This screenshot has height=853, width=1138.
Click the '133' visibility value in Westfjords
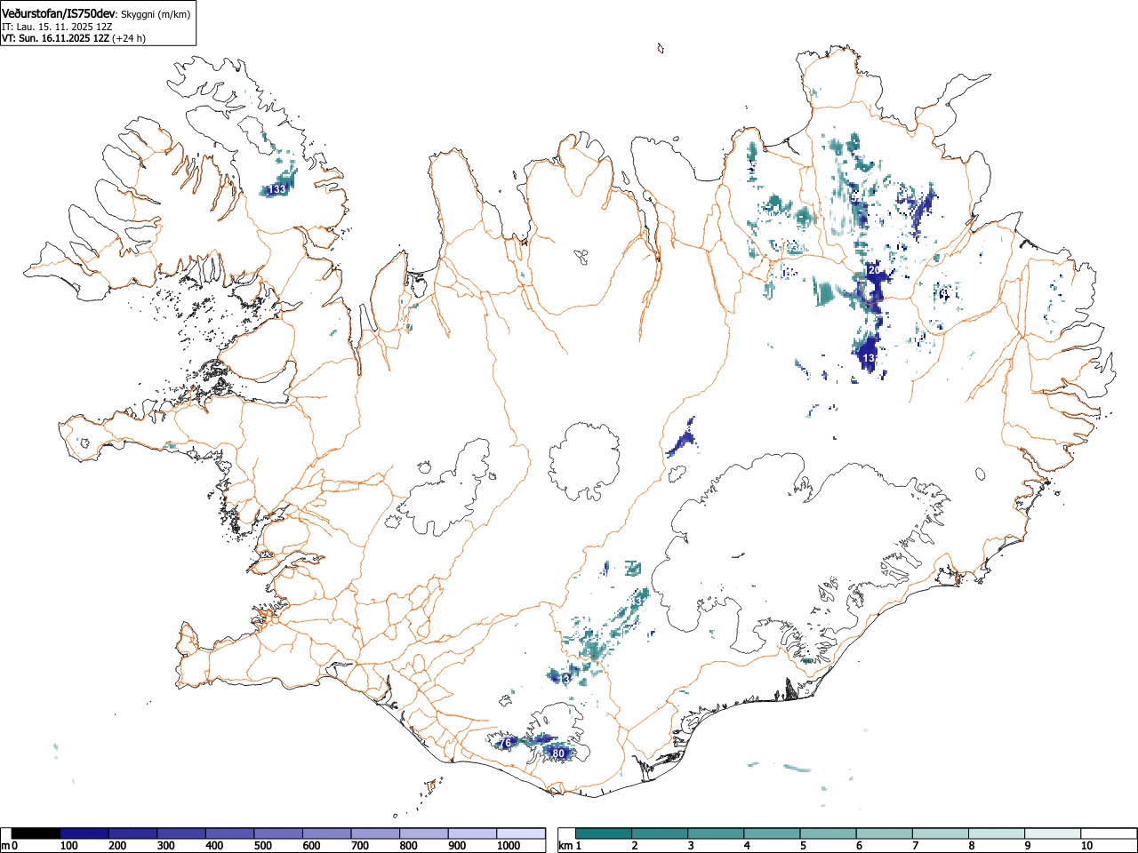tap(278, 190)
